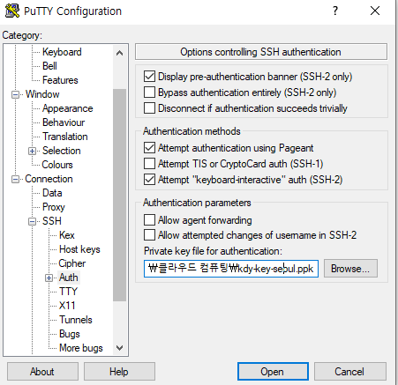Screen dimensions: 398x385
Task: Toggle Attempt keyboard-interactive auth checkbox
Action: point(149,180)
